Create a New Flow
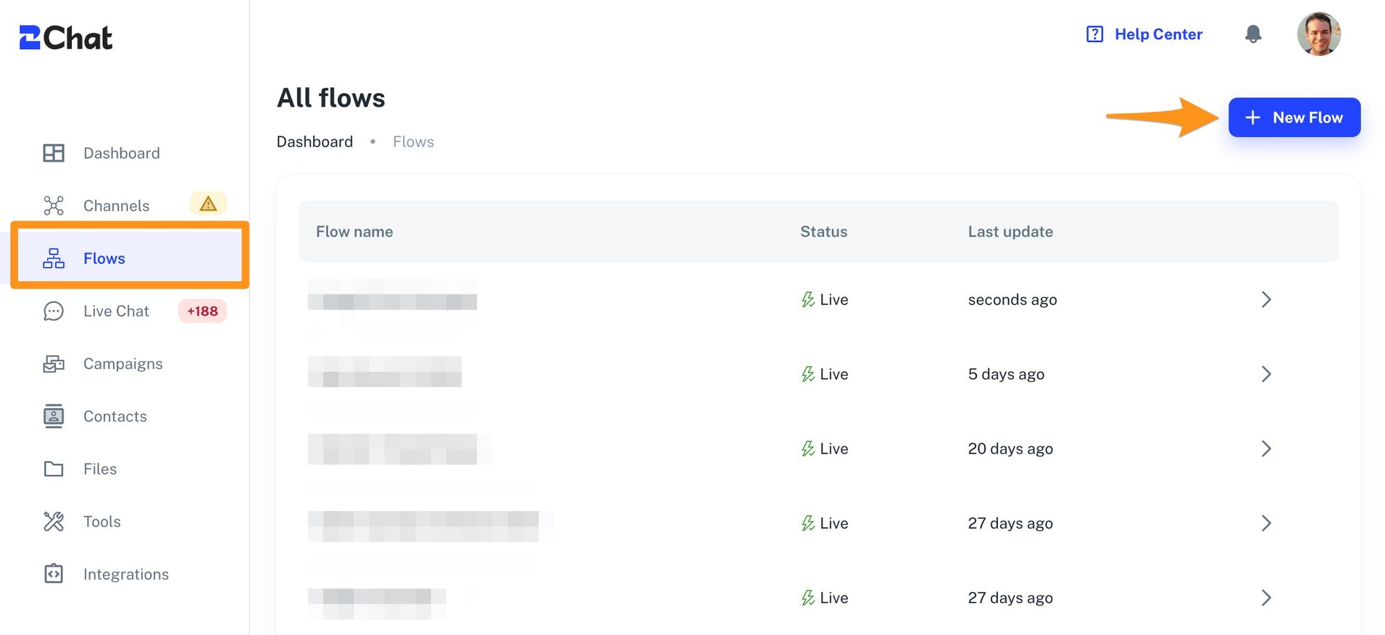 click(x=1294, y=117)
